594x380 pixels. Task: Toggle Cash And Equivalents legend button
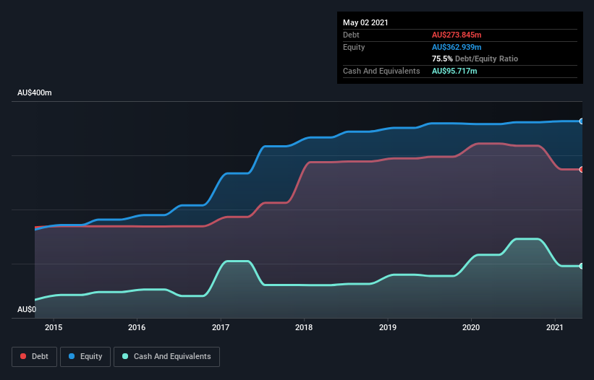tap(166, 357)
